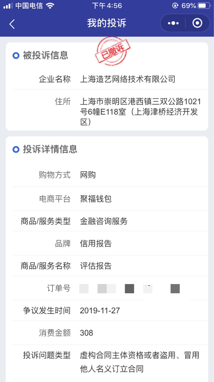Tap the 消费金额 value 308
The height and width of the screenshot is (382, 214).
86,333
